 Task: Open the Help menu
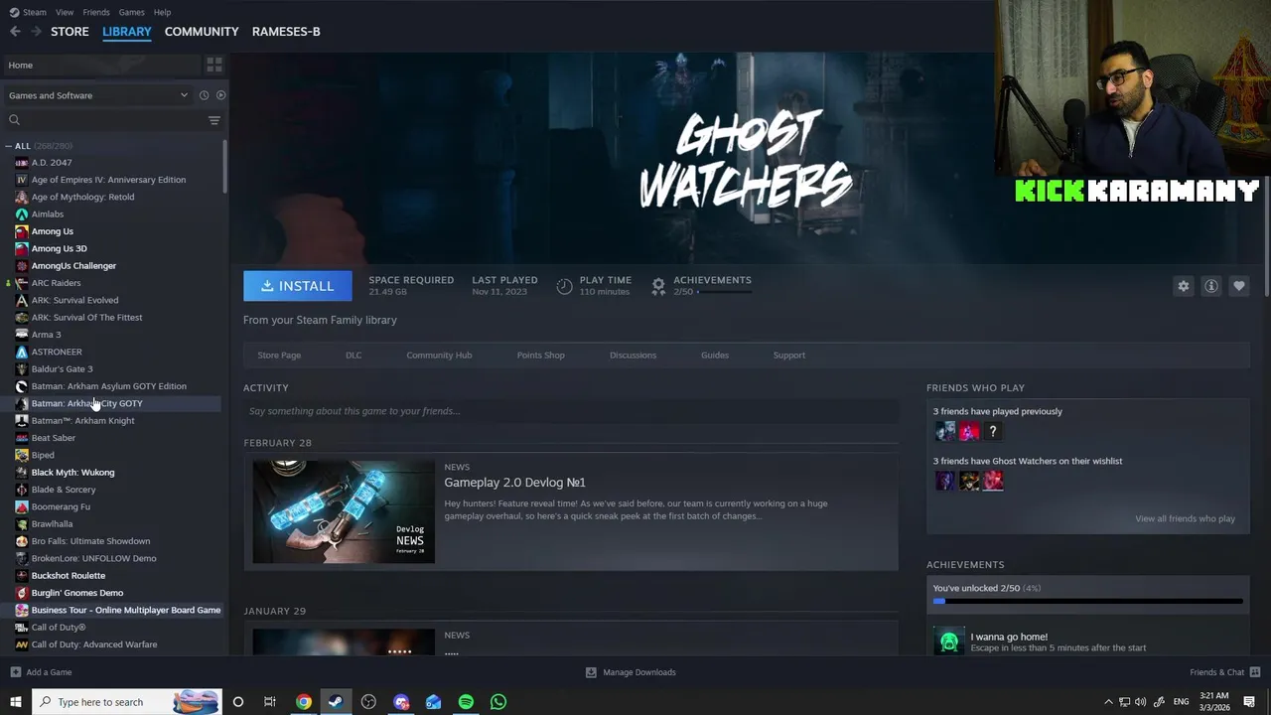coord(162,12)
